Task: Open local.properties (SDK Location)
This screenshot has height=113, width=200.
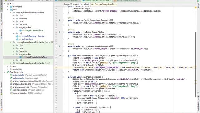Action: pyautogui.click(x=27, y=93)
